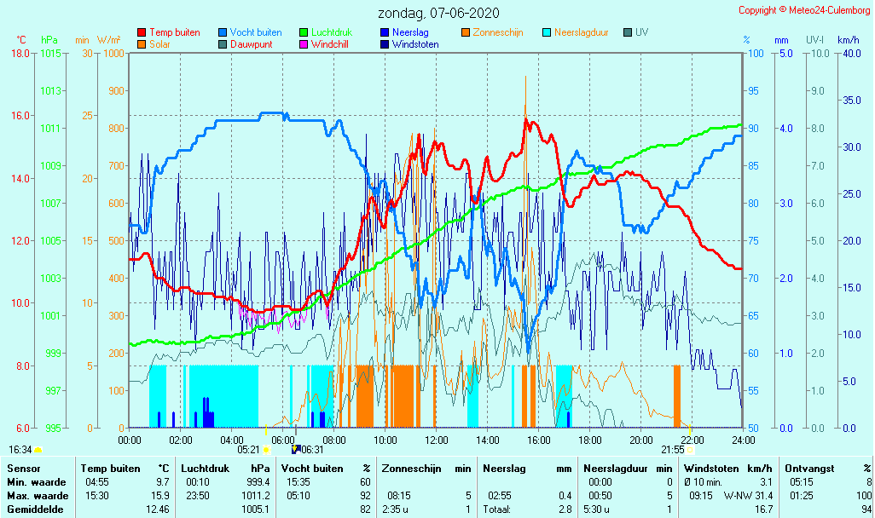Screen dimensions: 875x518
Task: Click the red Temp buiten legend swatch
Action: (142, 33)
